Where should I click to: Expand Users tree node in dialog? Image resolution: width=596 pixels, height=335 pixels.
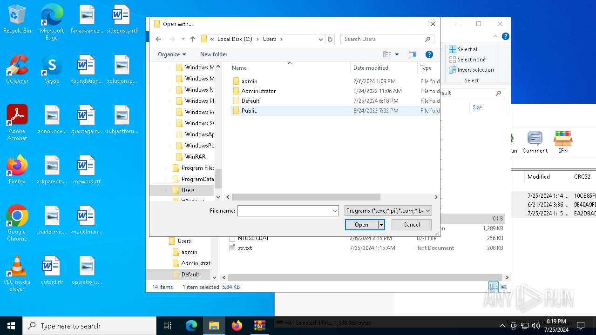[x=166, y=190]
